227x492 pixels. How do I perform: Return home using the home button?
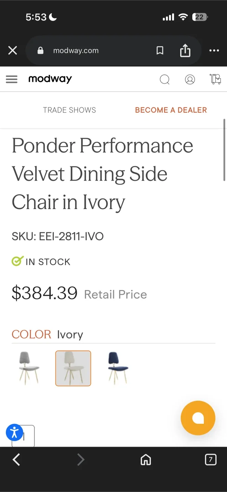(146, 460)
